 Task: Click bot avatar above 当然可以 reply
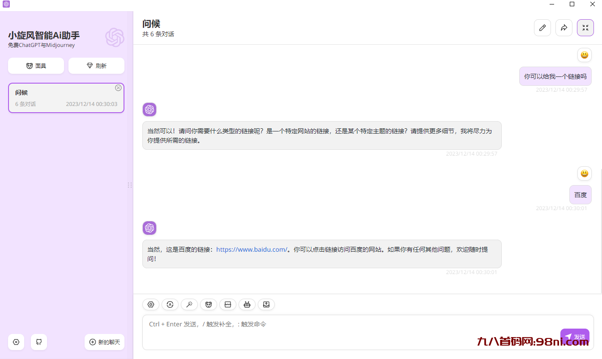pyautogui.click(x=149, y=110)
